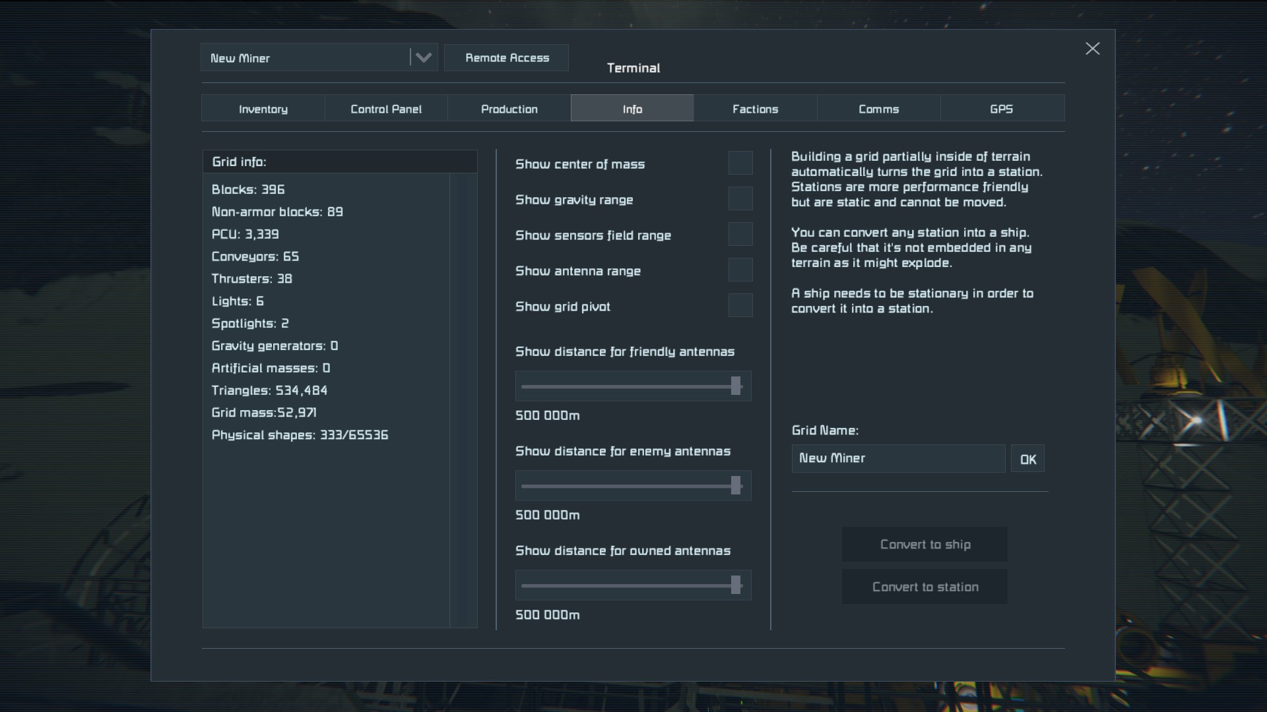Open the Factions tab
The height and width of the screenshot is (712, 1267).
coord(756,108)
